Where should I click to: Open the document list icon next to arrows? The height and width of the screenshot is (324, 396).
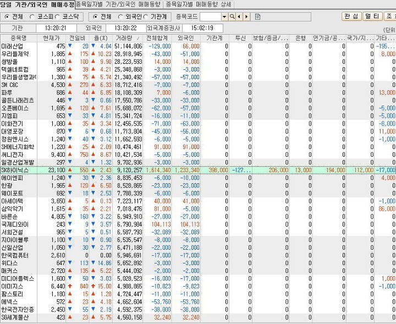[257, 17]
